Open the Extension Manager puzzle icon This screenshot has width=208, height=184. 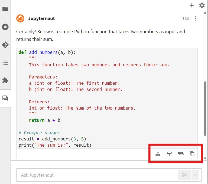tap(5, 80)
